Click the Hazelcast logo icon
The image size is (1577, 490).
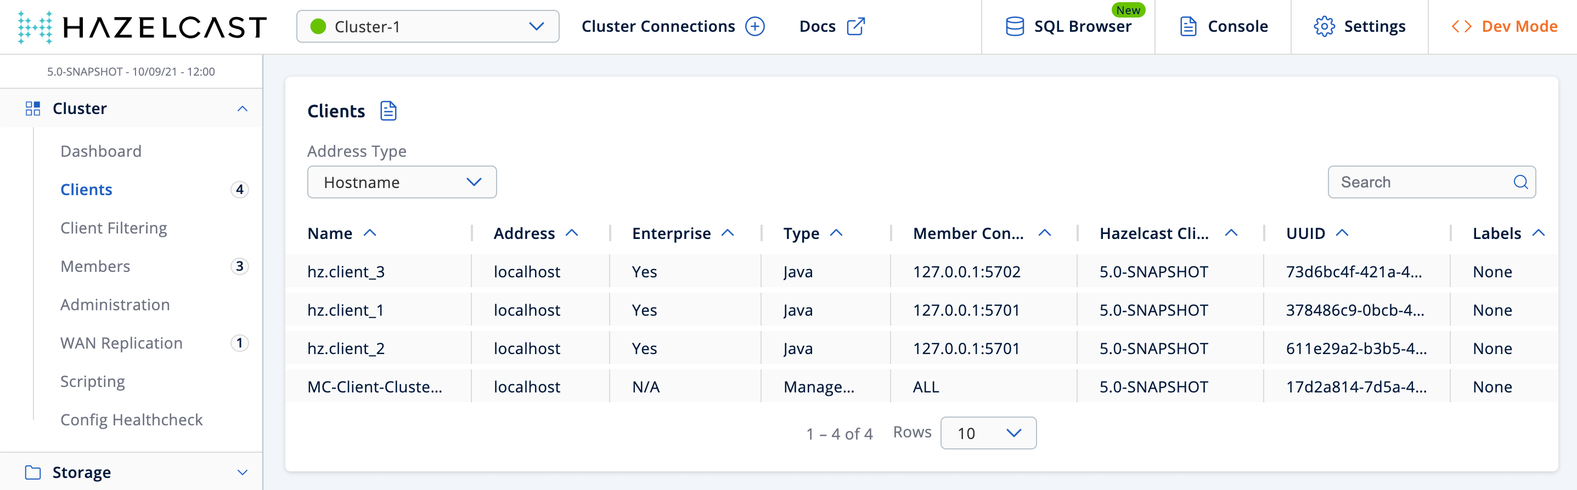point(35,27)
